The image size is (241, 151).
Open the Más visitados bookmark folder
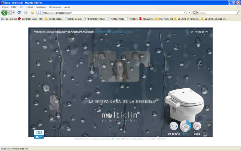9,19
